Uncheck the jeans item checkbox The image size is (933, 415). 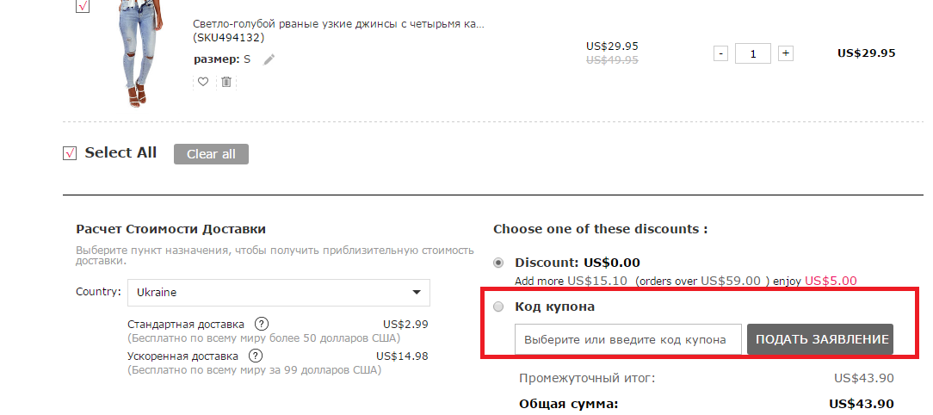(x=83, y=6)
